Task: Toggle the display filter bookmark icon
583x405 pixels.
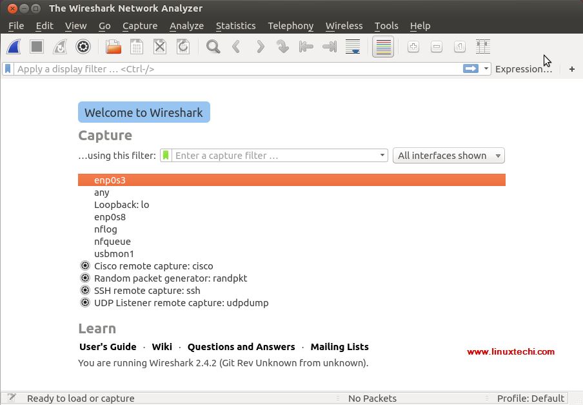Action: tap(8, 68)
